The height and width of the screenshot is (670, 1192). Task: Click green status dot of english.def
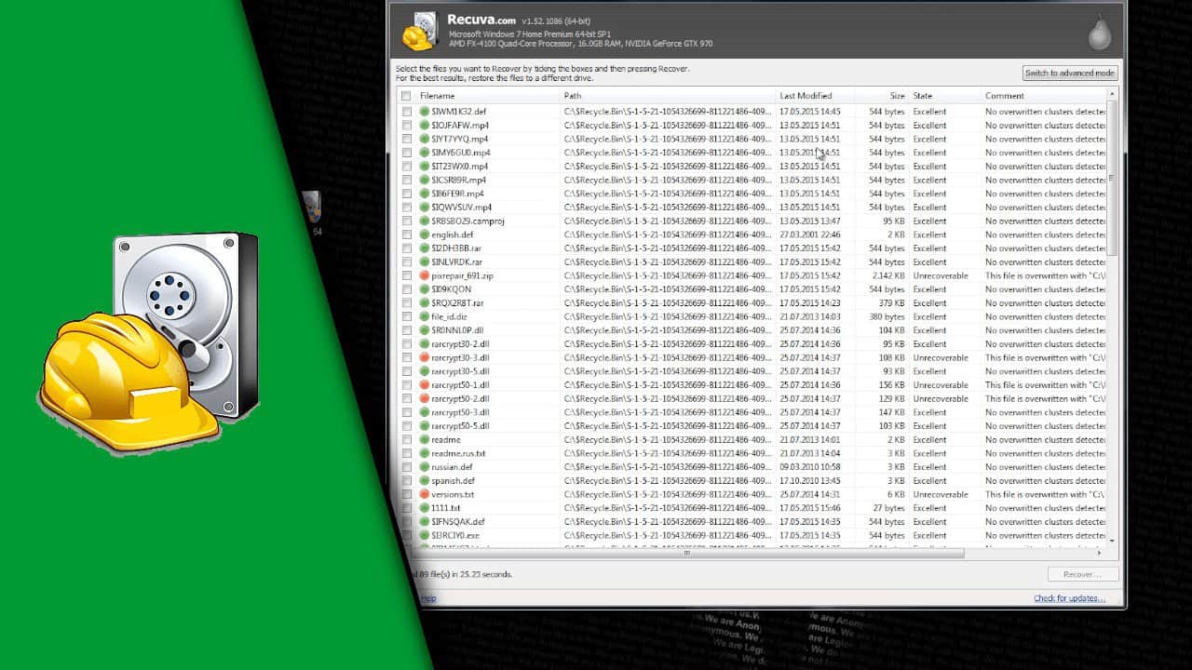tap(425, 234)
